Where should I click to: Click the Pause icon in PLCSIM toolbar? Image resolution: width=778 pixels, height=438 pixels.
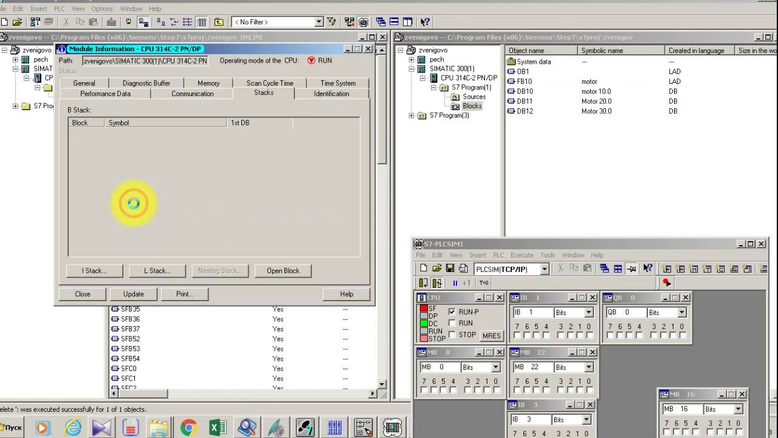455,283
